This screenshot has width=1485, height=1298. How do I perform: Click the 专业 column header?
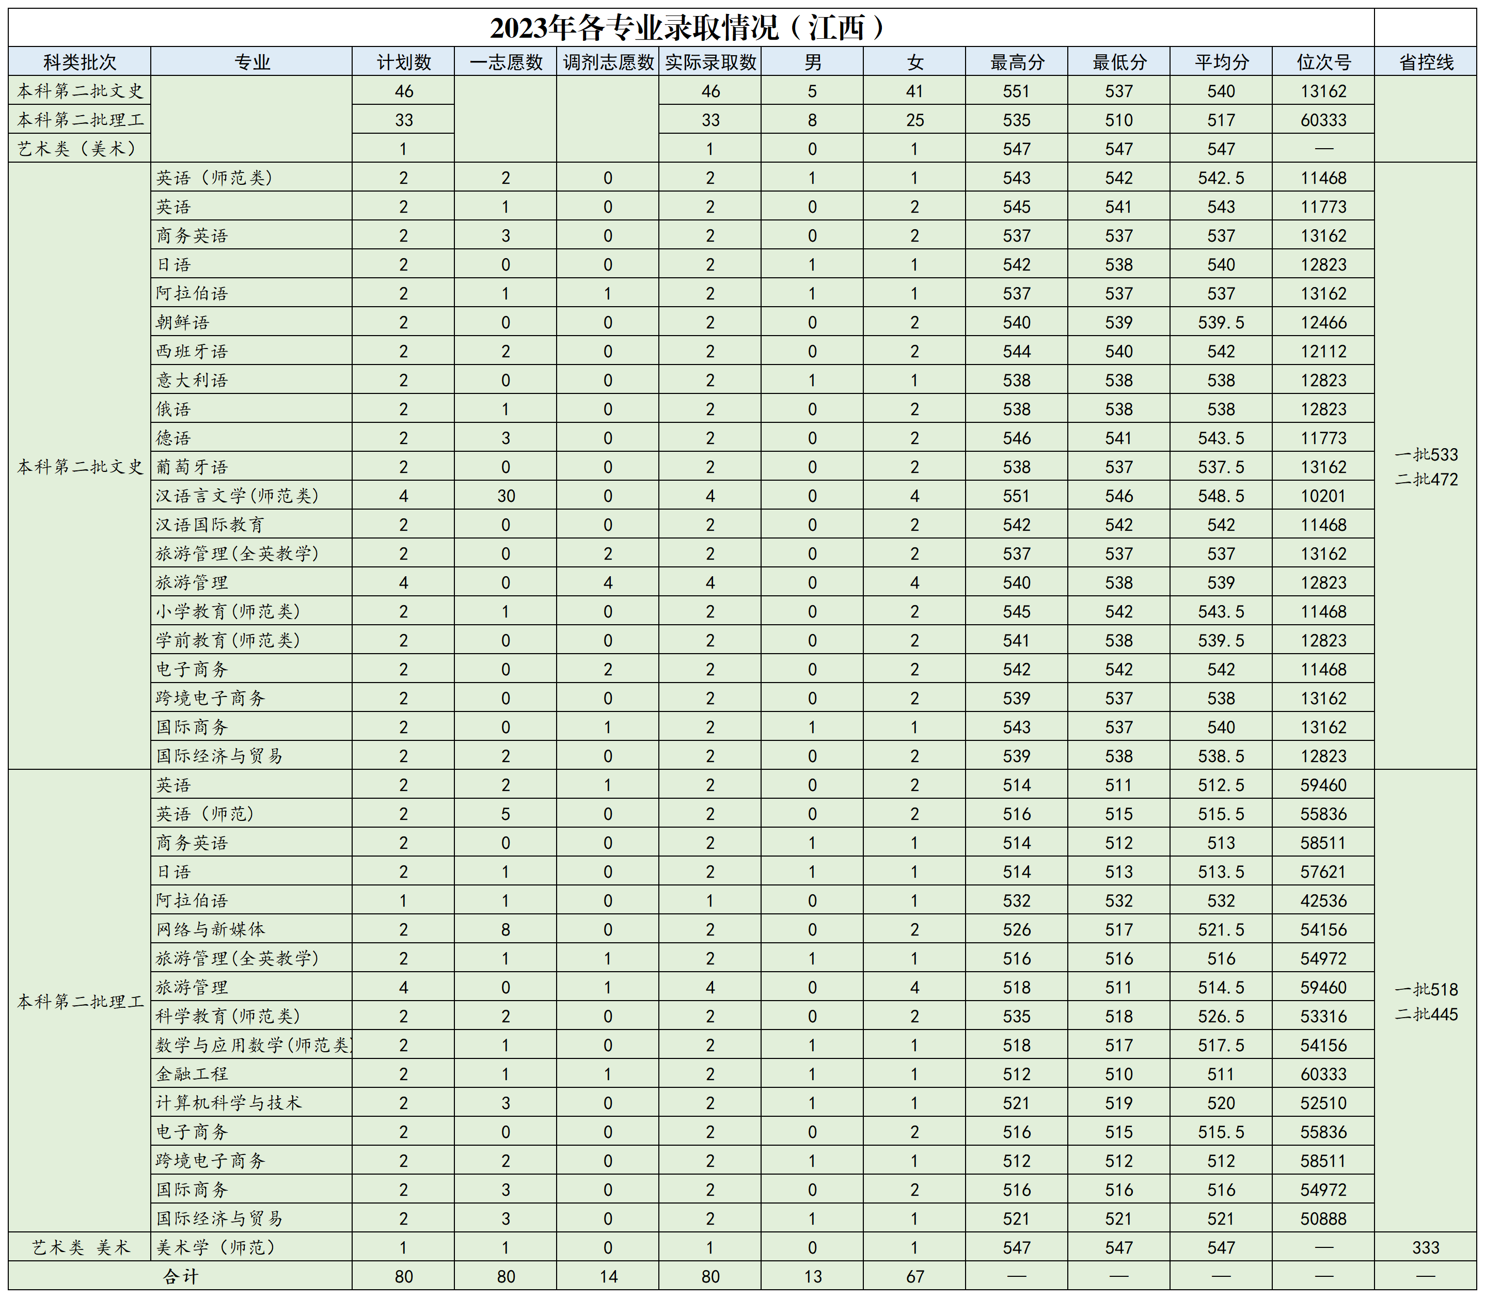coord(251,62)
